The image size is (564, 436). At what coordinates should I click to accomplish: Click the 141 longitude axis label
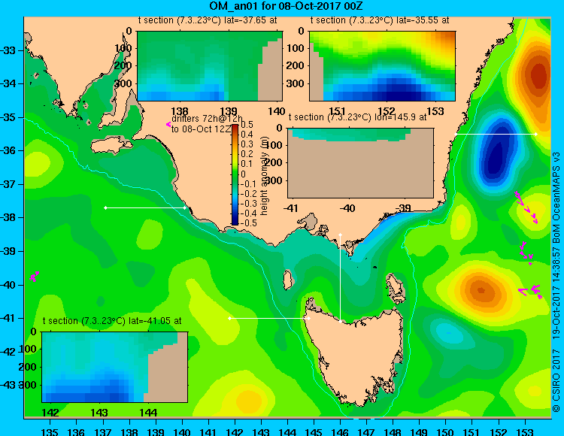pyautogui.click(x=208, y=431)
